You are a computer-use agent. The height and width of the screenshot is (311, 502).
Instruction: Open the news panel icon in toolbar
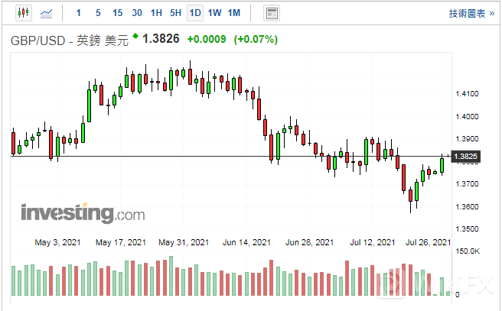[x=271, y=13]
